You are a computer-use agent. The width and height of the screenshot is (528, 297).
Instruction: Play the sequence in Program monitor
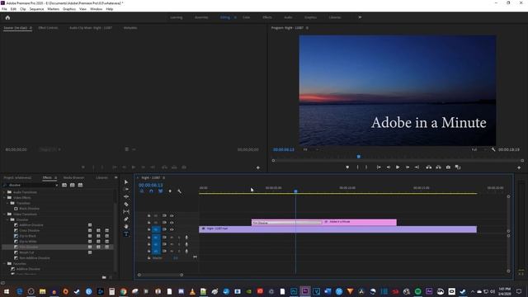coord(398,167)
